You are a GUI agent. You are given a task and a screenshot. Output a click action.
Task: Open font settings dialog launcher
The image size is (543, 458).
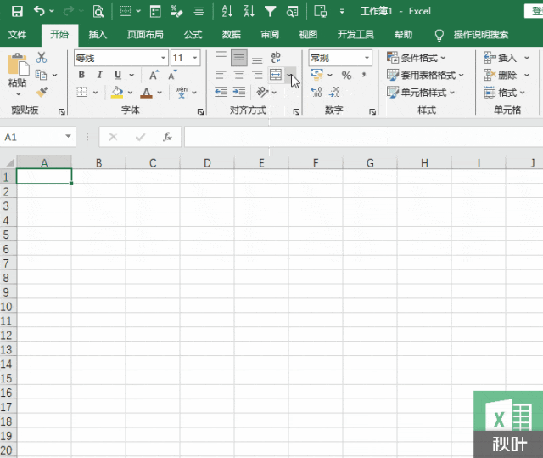click(x=200, y=111)
